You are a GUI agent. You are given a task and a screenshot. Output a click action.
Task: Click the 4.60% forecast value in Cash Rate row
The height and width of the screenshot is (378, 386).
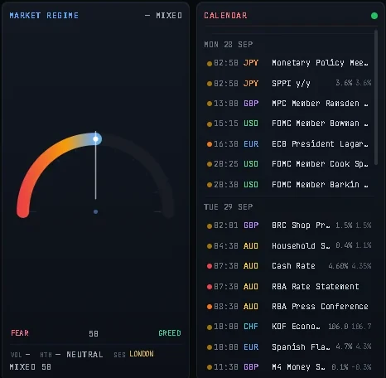[338, 266]
